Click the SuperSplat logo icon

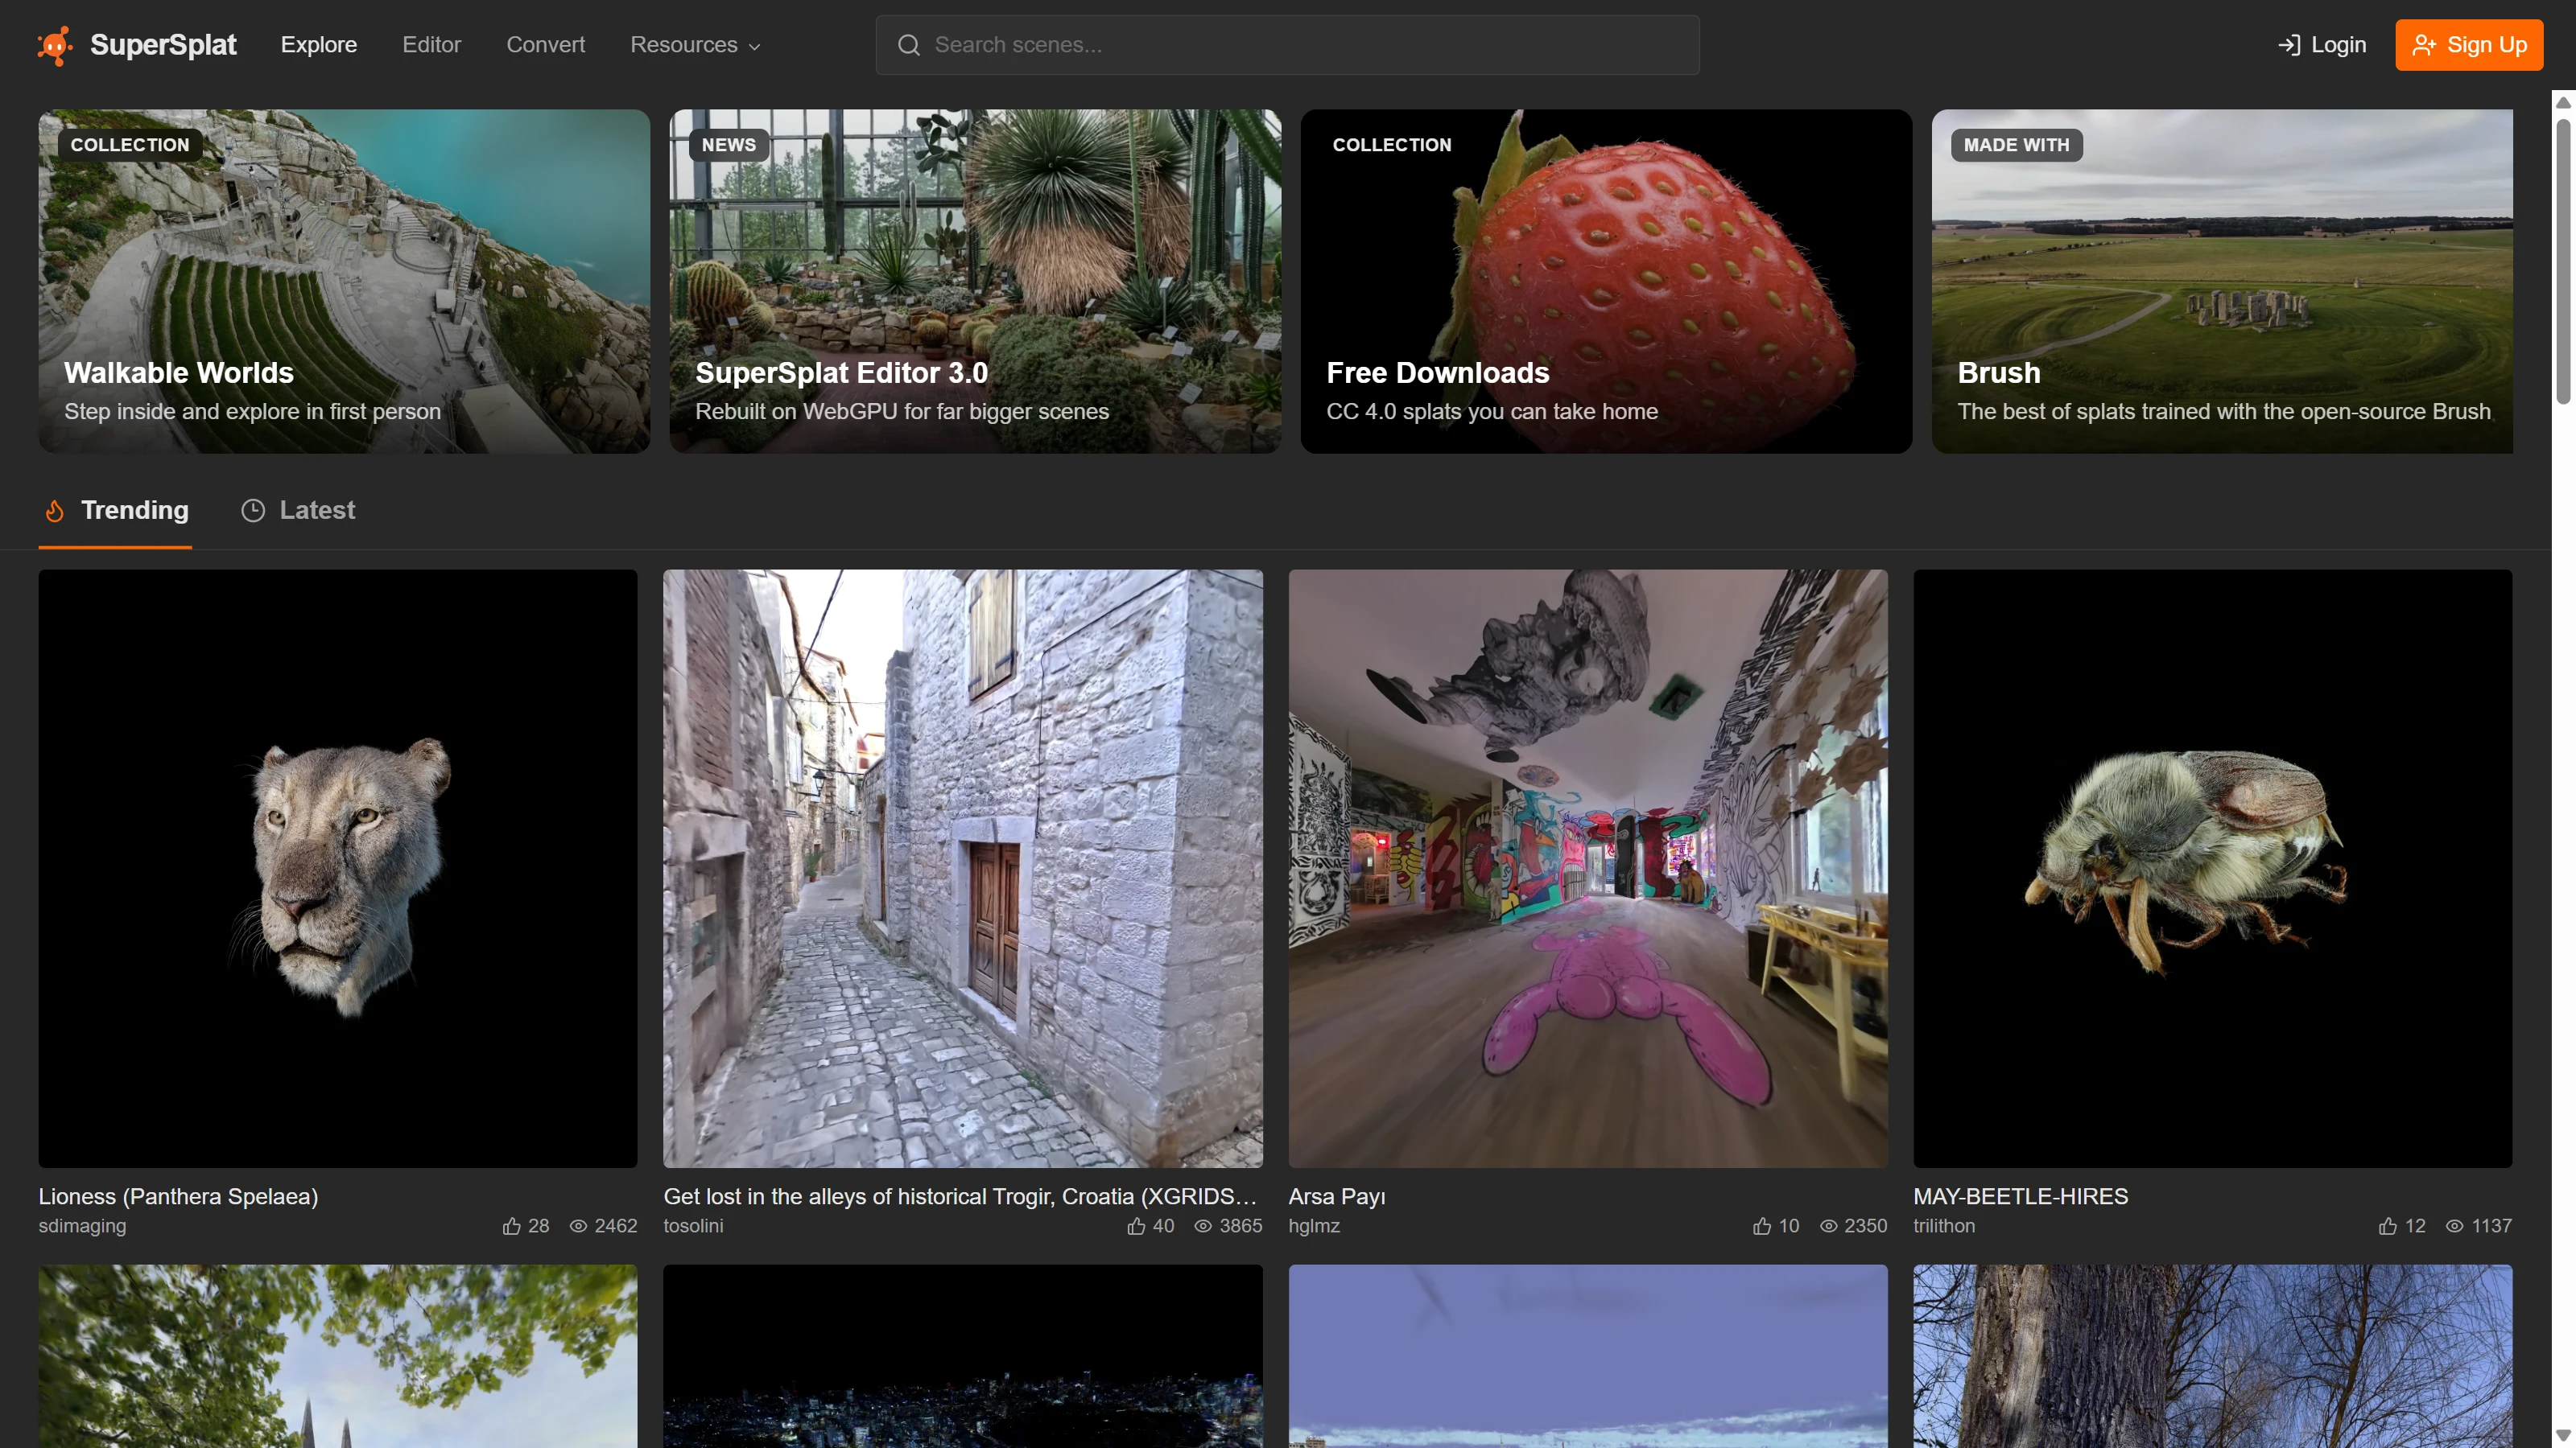pyautogui.click(x=55, y=45)
